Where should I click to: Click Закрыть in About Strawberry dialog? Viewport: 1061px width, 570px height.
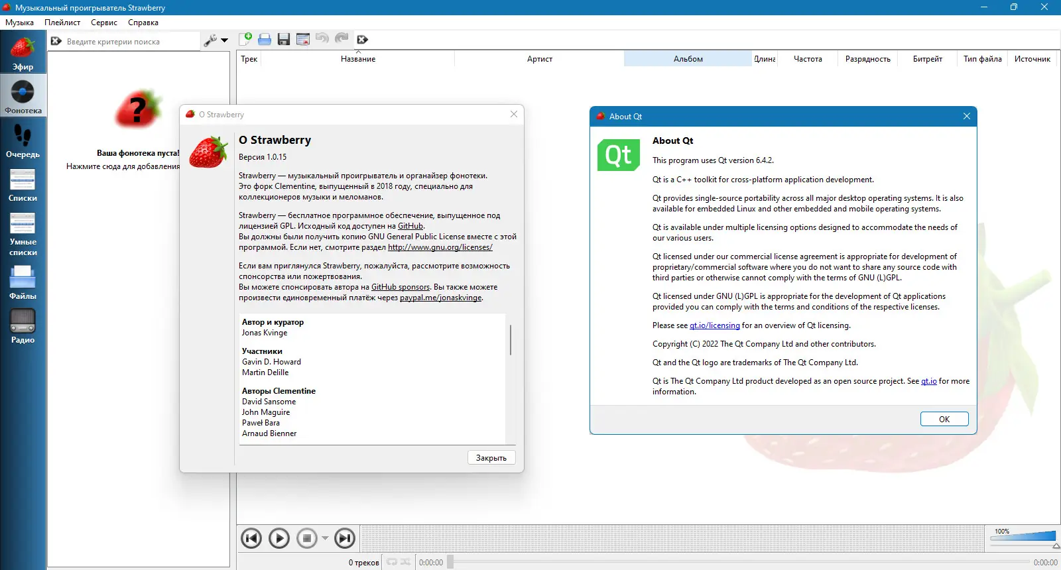491,458
